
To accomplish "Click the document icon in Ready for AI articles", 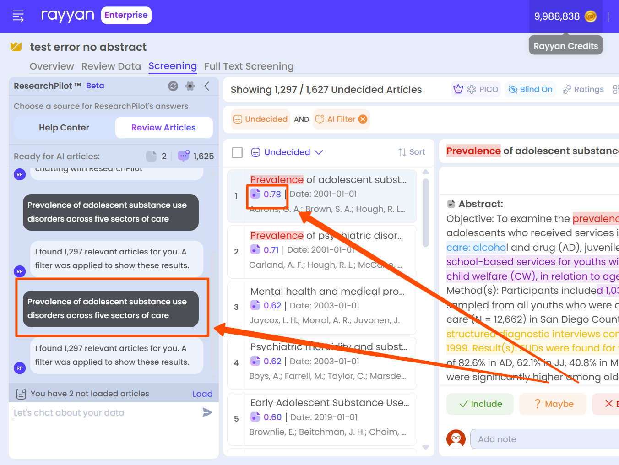I will (x=151, y=156).
